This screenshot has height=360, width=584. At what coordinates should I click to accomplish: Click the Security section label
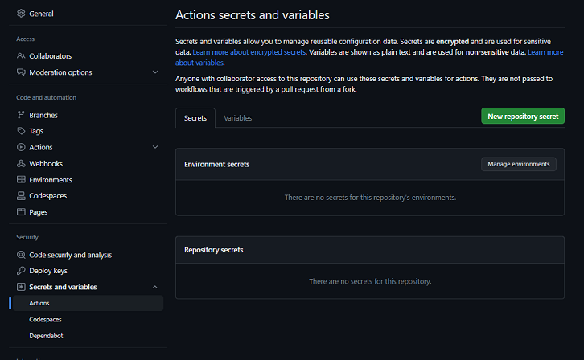pos(27,237)
